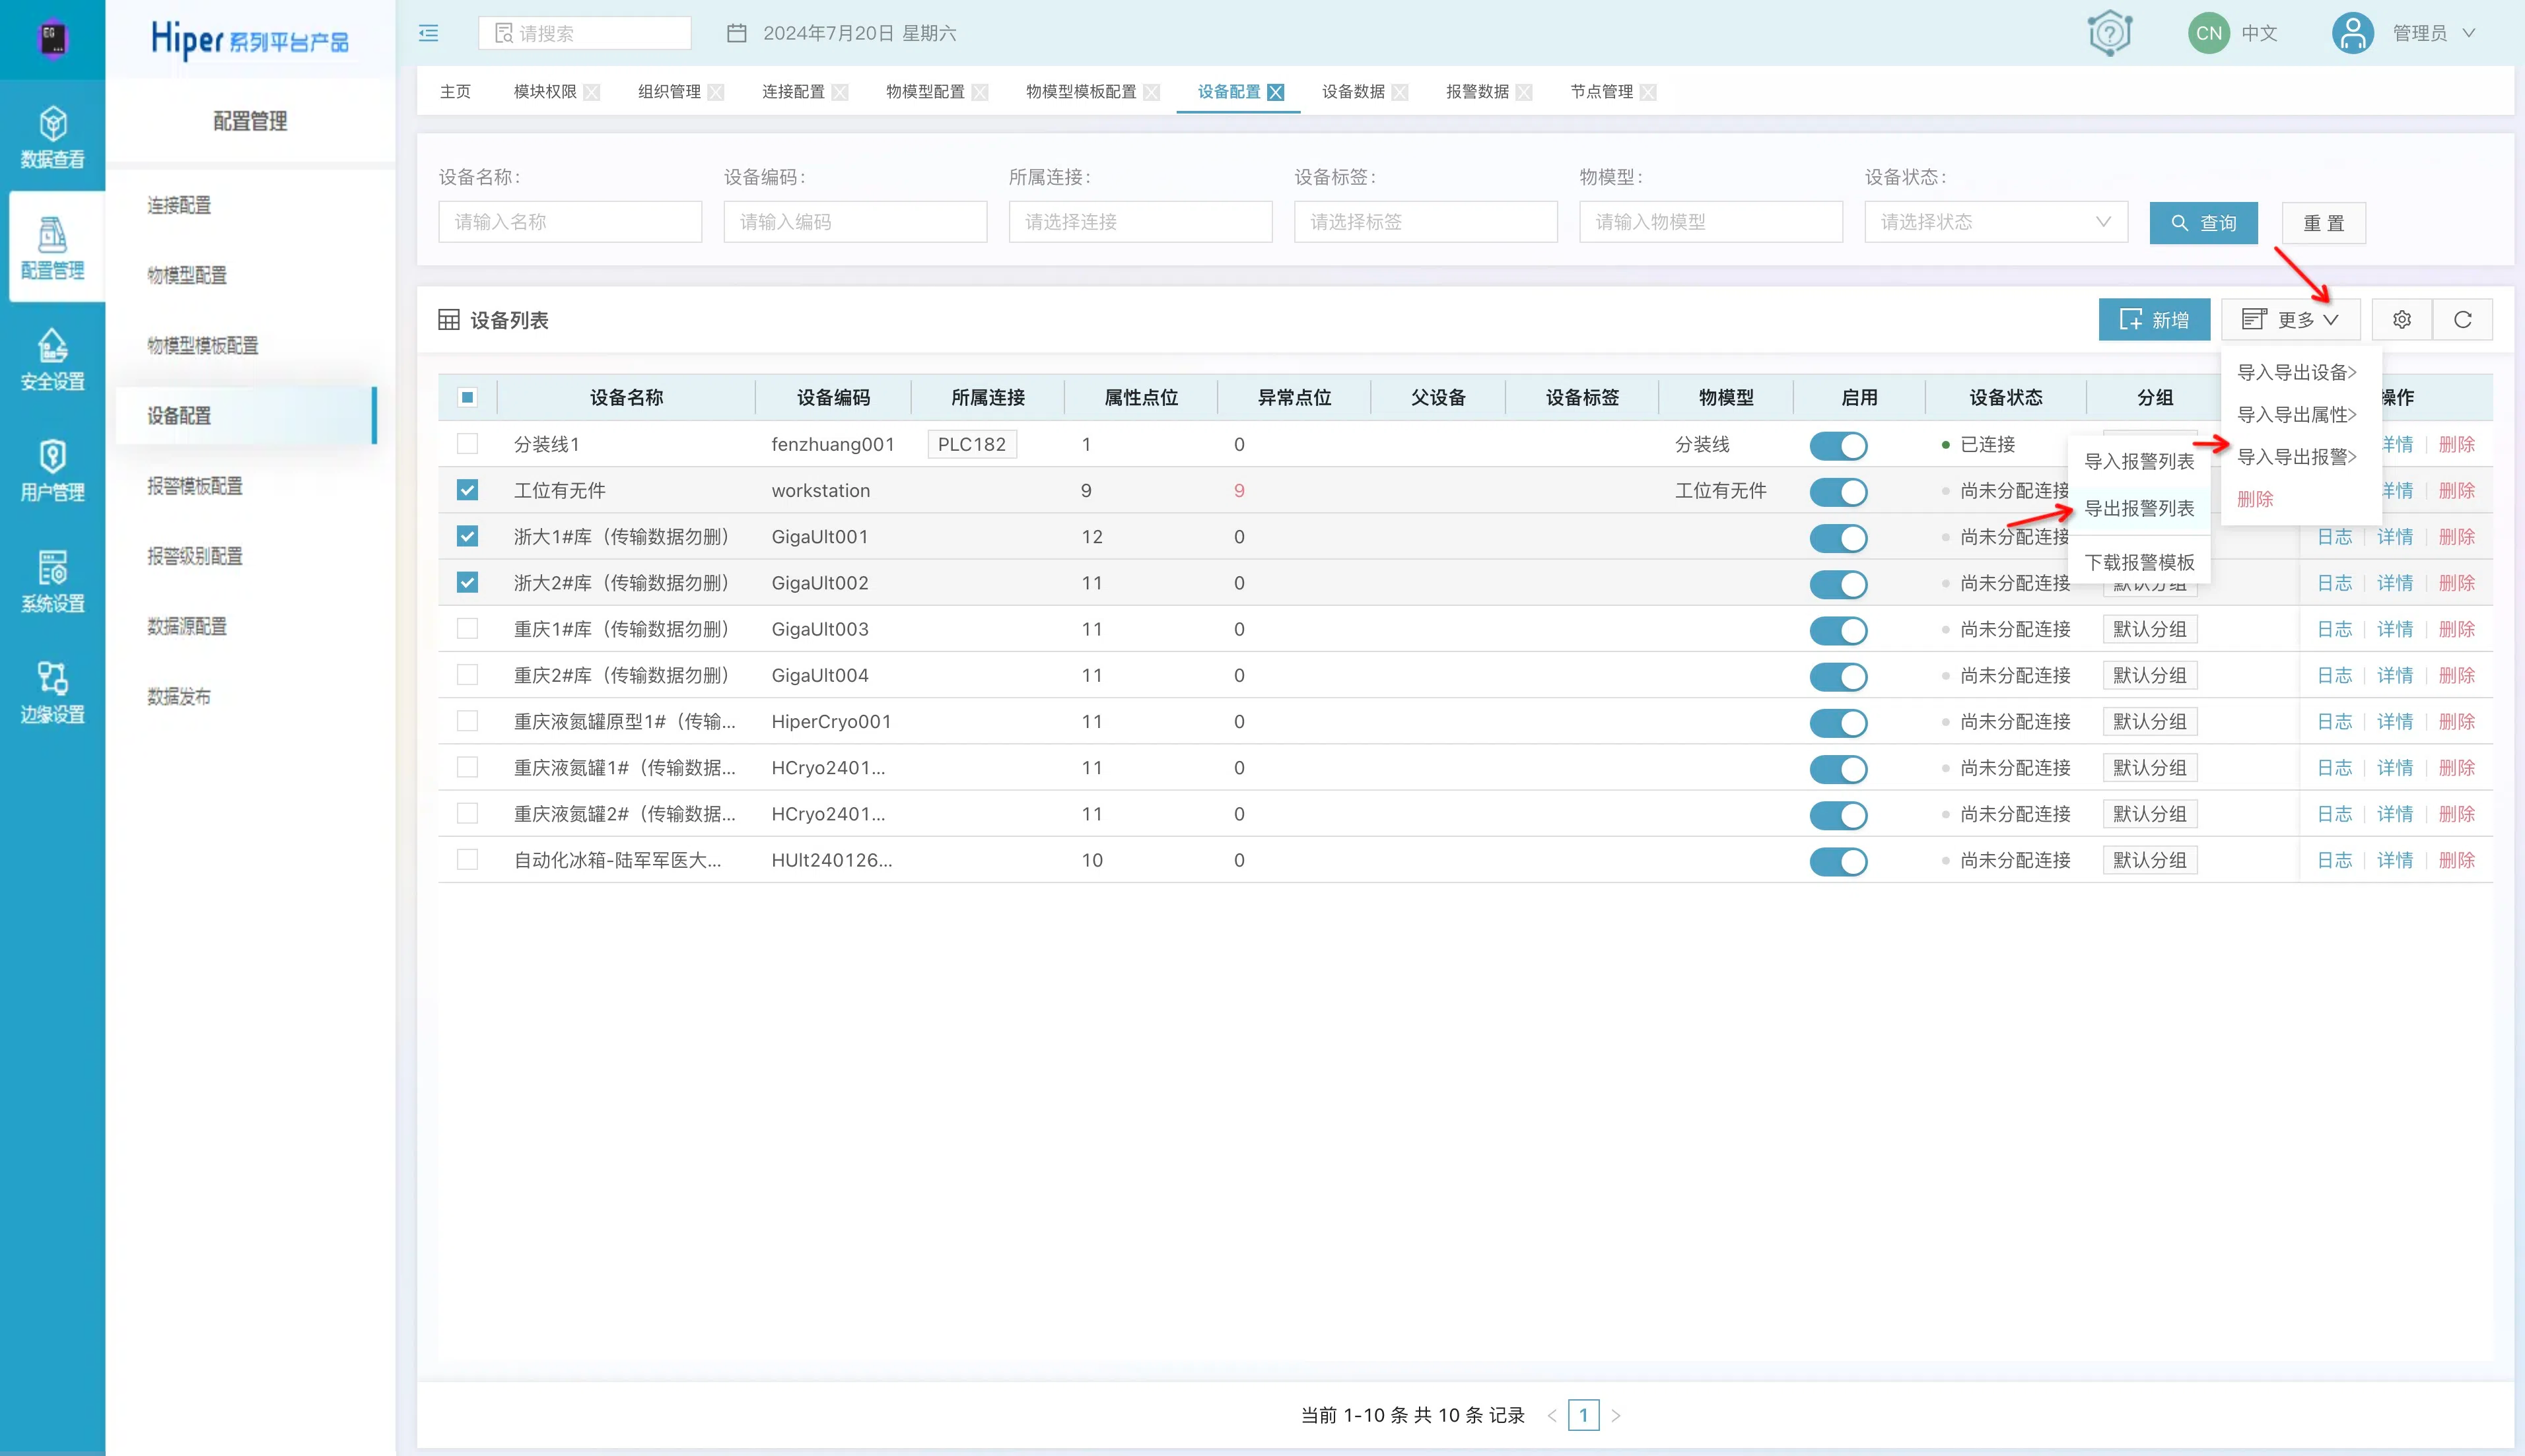The width and height of the screenshot is (2525, 1456).
Task: Open 报警级别配置 in the config menu
Action: [x=195, y=556]
